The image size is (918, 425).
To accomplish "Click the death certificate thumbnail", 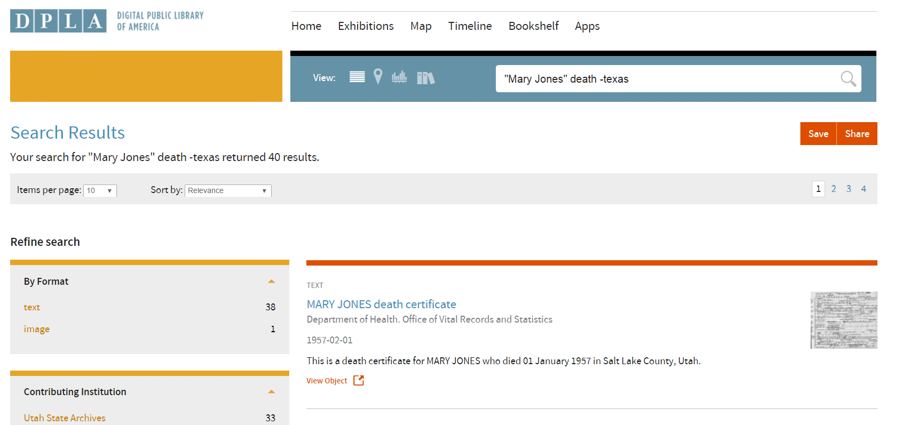I will point(843,320).
